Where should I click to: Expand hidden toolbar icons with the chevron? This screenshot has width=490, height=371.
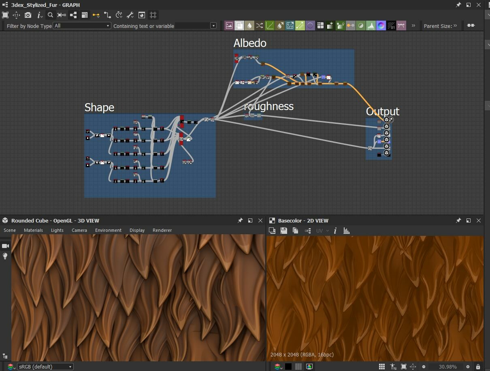tap(413, 25)
